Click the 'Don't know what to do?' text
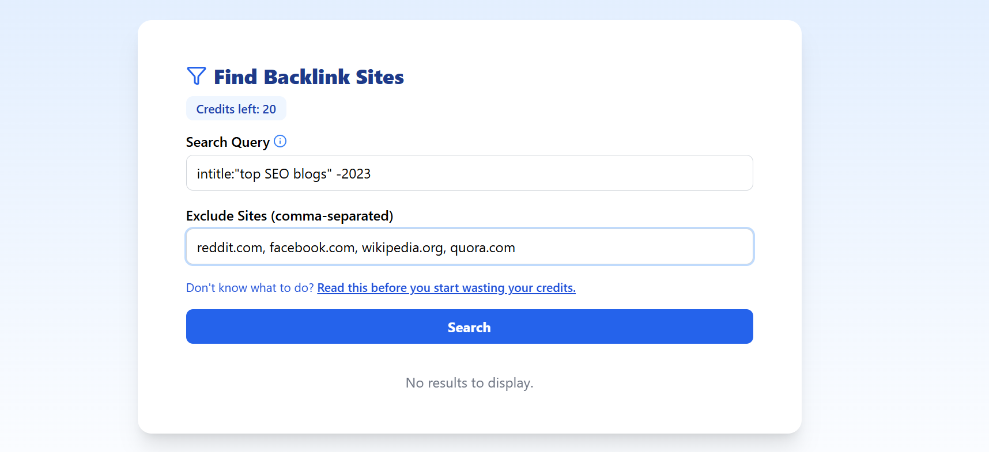 (x=250, y=288)
